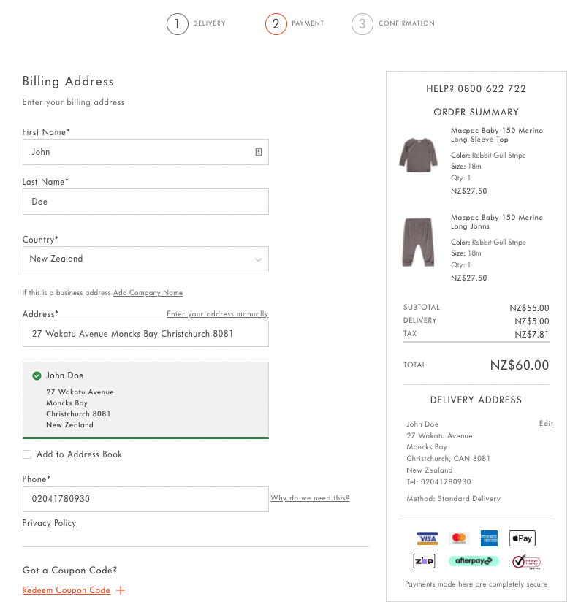The height and width of the screenshot is (610, 581).
Task: Click the autofill contact icon in First Name
Action: 258,152
